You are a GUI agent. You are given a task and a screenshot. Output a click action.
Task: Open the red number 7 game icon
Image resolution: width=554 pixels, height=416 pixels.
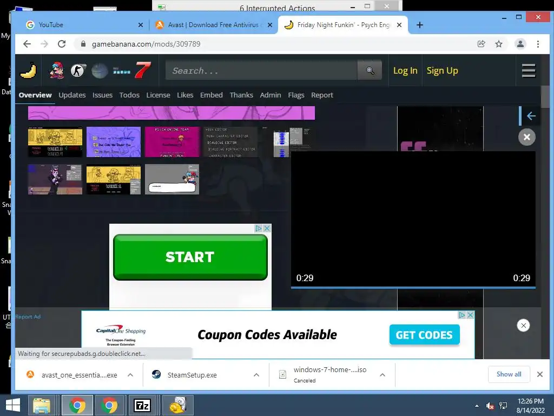143,70
